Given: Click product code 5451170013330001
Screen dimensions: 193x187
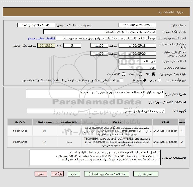Looking at the screenshot, I should tap(165, 131).
